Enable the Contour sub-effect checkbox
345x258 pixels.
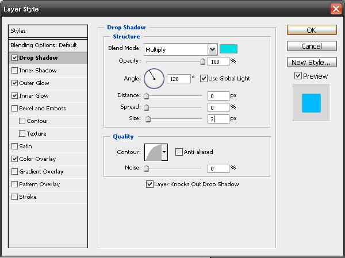tap(22, 121)
